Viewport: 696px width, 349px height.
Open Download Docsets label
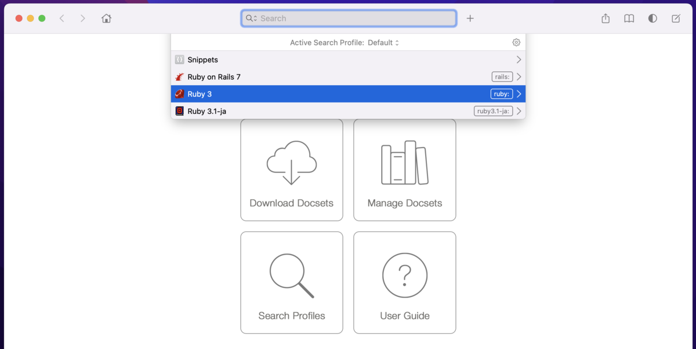[292, 203]
